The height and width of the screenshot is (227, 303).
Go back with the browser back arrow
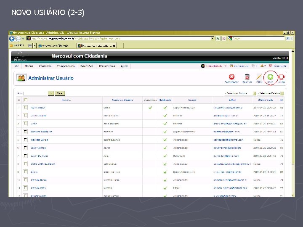coord(12,39)
